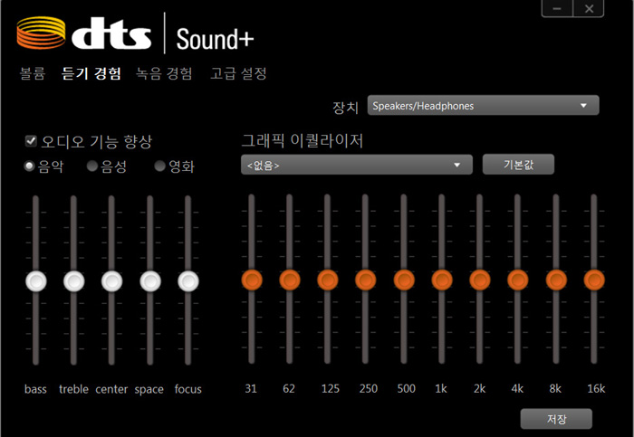Click the 500 frequency label
This screenshot has width=634, height=437.
[406, 388]
